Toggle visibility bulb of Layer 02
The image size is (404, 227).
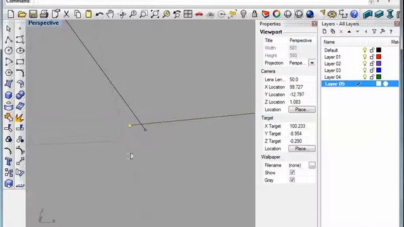tap(365, 63)
